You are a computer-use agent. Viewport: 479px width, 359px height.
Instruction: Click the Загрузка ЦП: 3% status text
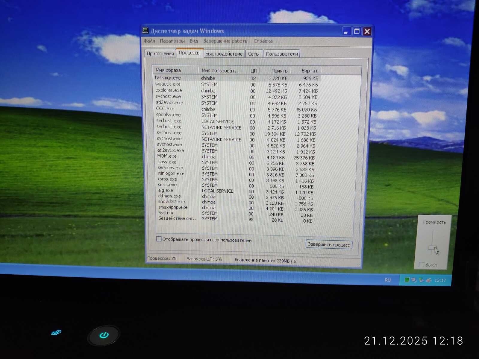click(204, 259)
